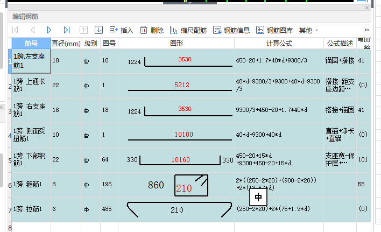Screen dimensions: 381x232
Task: Open 缩尺配筋 tool
Action: [x=188, y=30]
